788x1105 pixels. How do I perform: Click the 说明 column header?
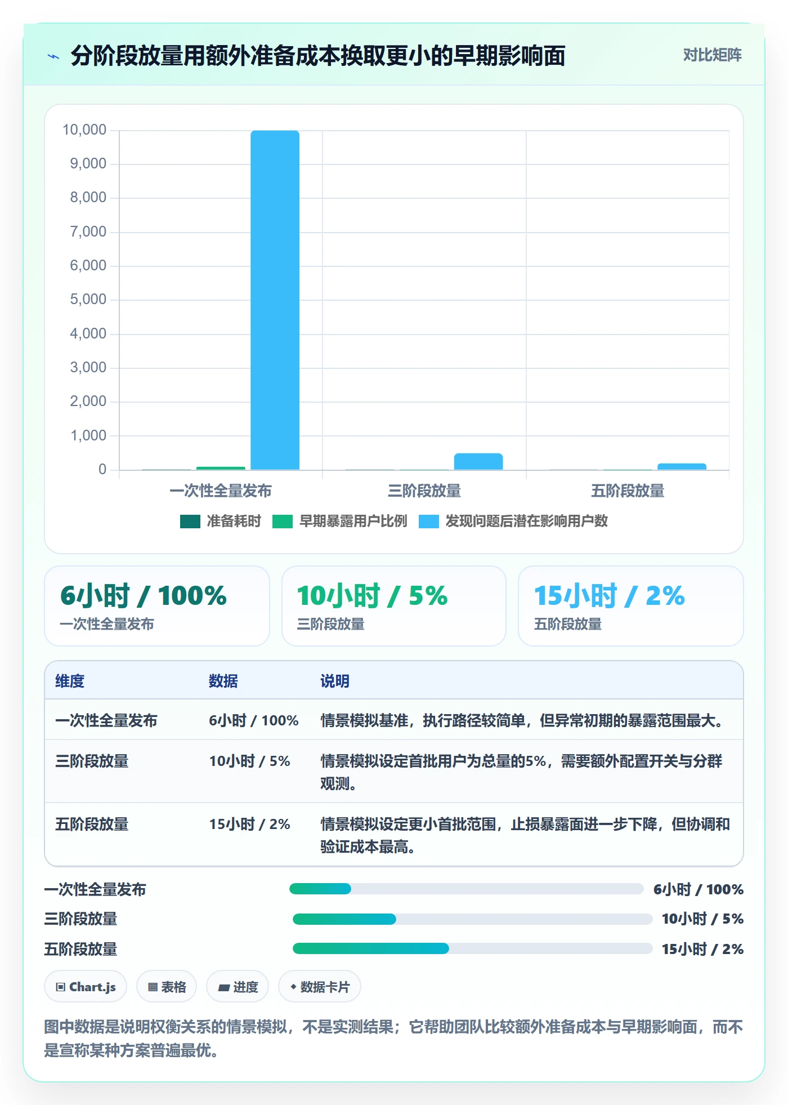pos(335,681)
